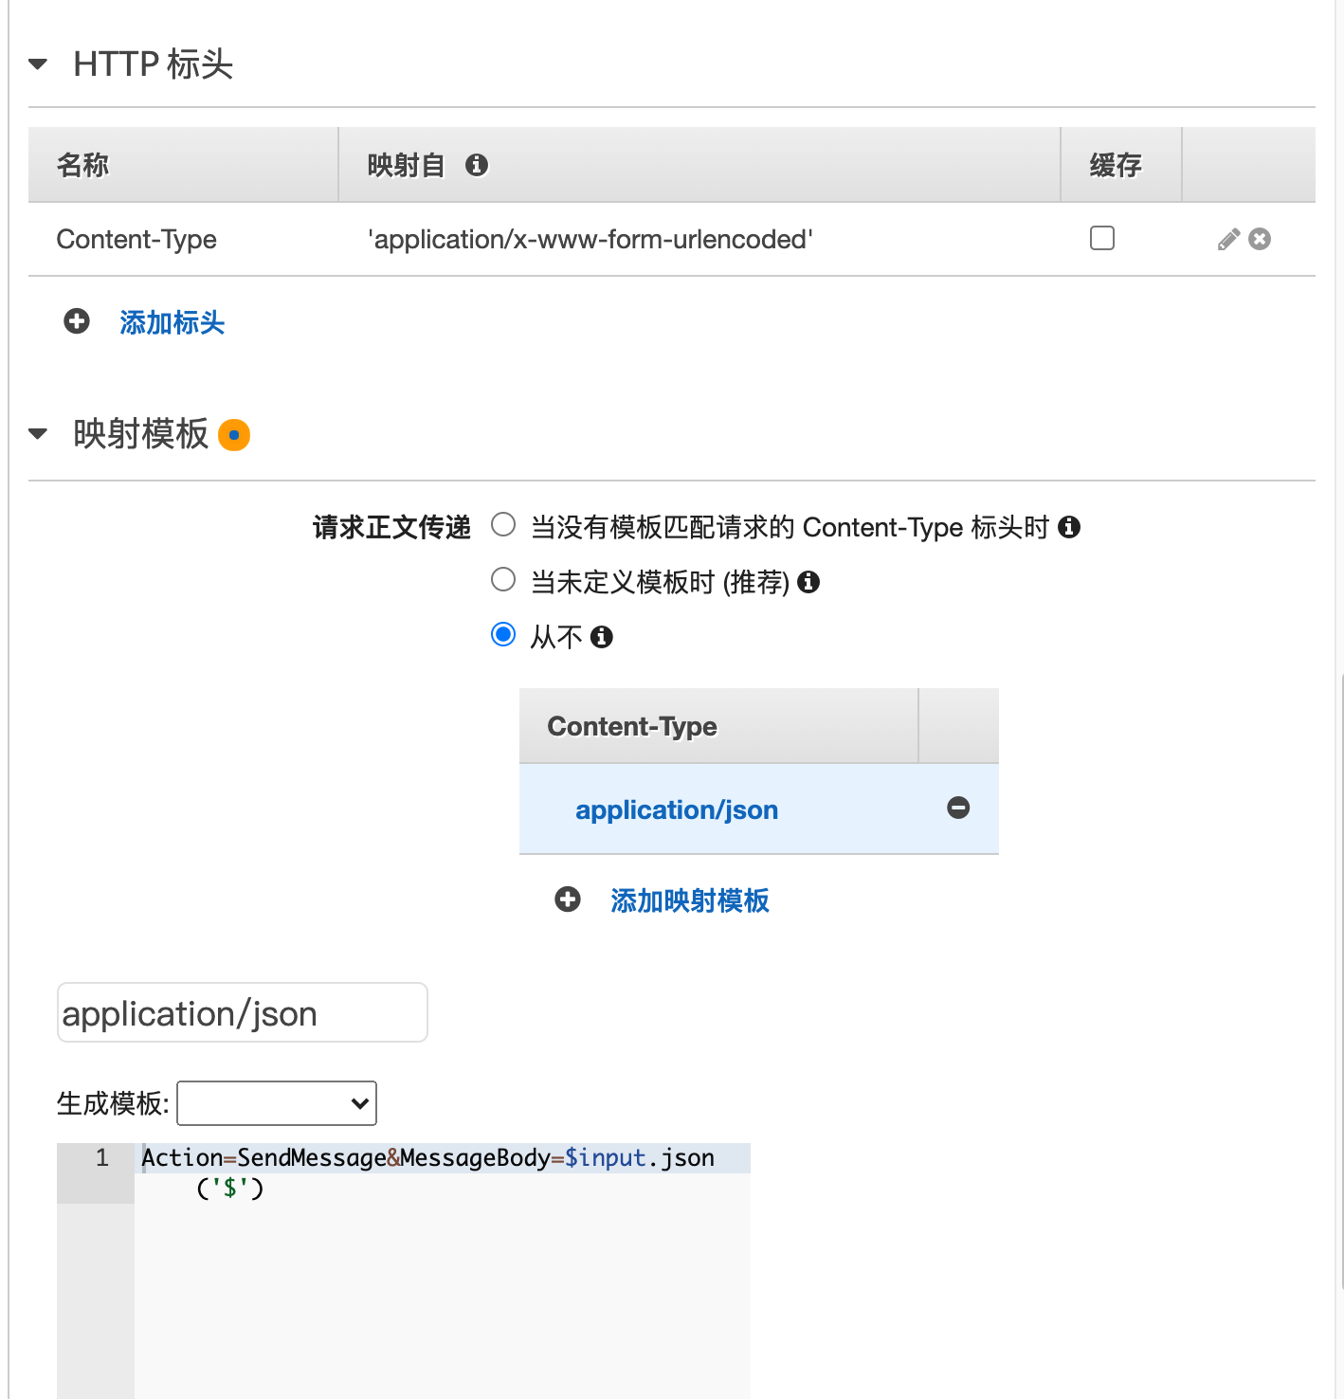Image resolution: width=1344 pixels, height=1399 pixels.
Task: Click the 请求正文传递 label
Action: pos(391,527)
